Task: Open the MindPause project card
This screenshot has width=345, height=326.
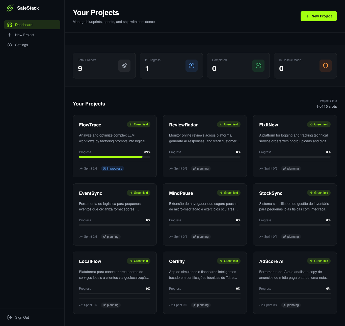Action: click(x=205, y=214)
